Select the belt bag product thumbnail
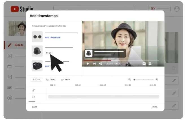Screen dimensions: 194x123 click(x=37, y=66)
